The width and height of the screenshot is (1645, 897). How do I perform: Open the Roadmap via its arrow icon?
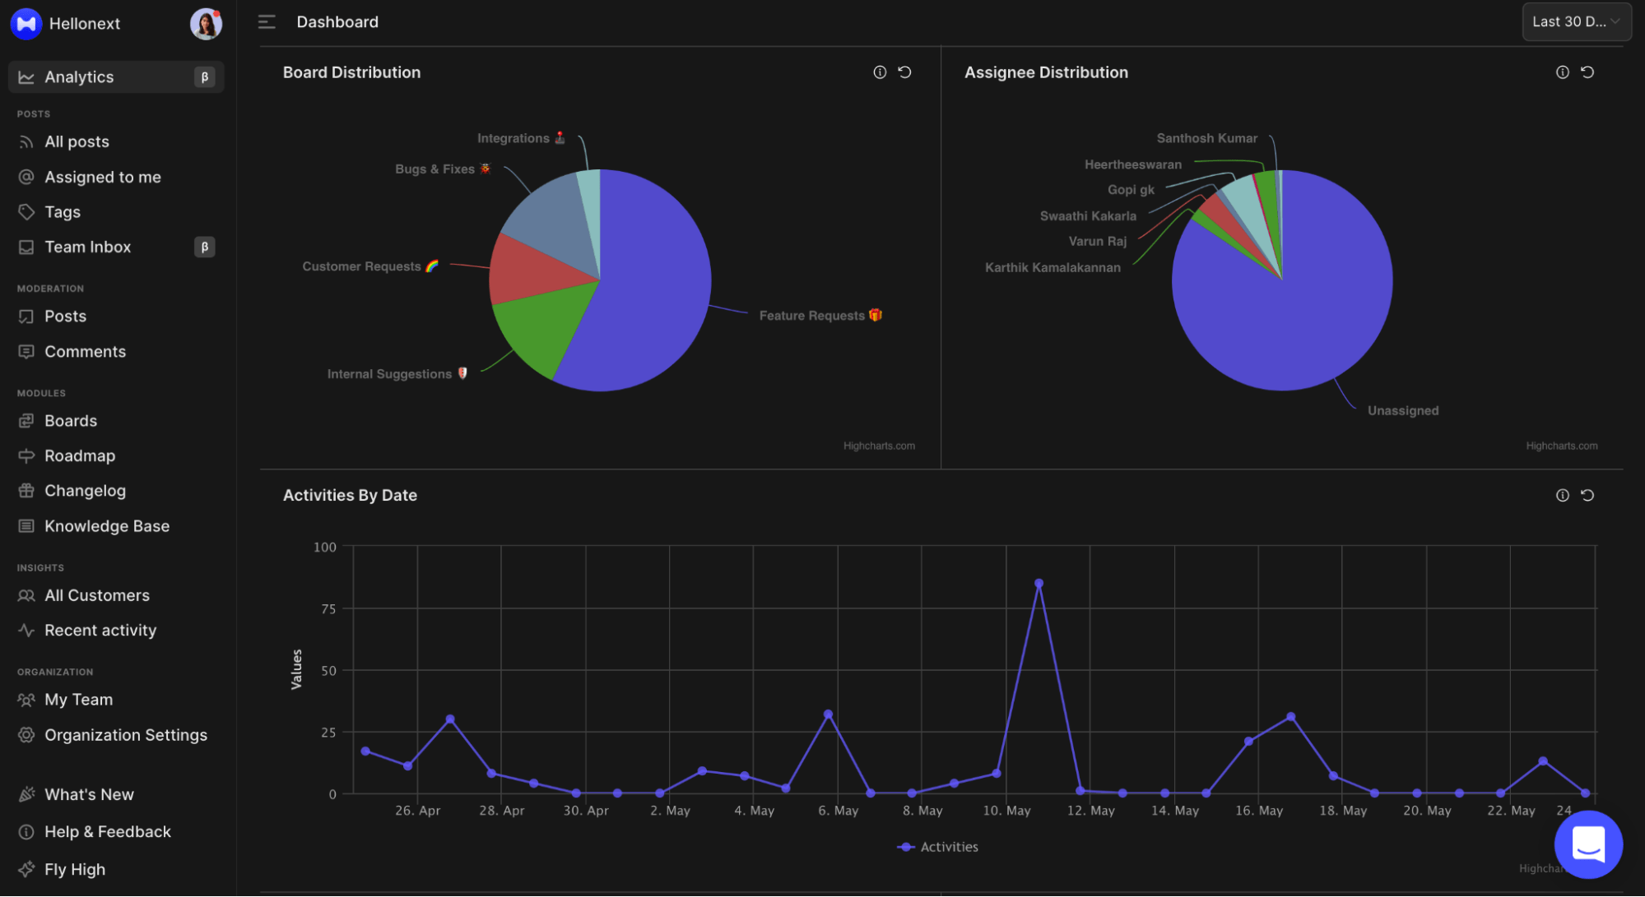(26, 455)
